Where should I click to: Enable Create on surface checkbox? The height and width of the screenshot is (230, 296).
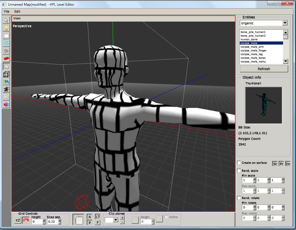(239, 163)
